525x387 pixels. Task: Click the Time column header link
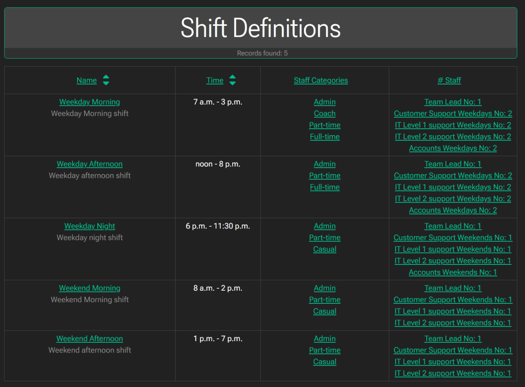215,80
